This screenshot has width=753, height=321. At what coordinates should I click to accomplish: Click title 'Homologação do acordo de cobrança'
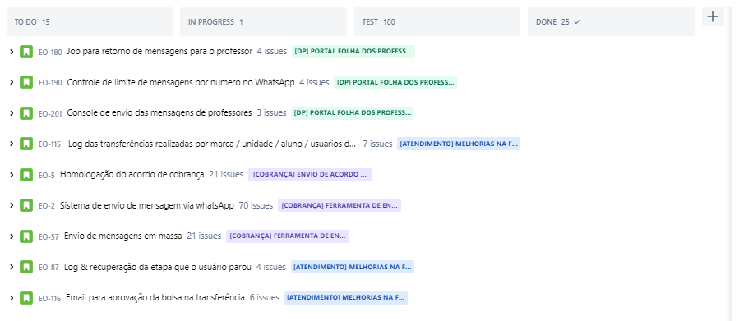(132, 175)
